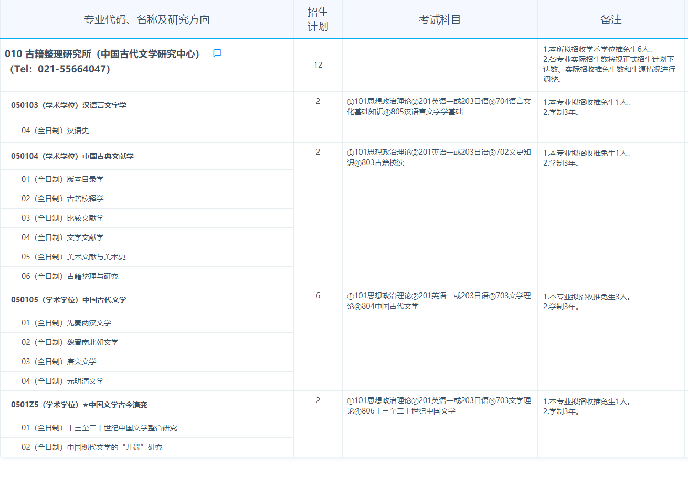Click the 考试科目 column header
This screenshot has height=478, width=688.
(440, 20)
